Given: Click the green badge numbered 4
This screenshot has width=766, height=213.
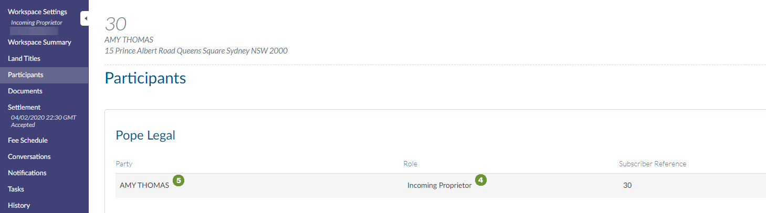Looking at the screenshot, I should pos(480,180).
